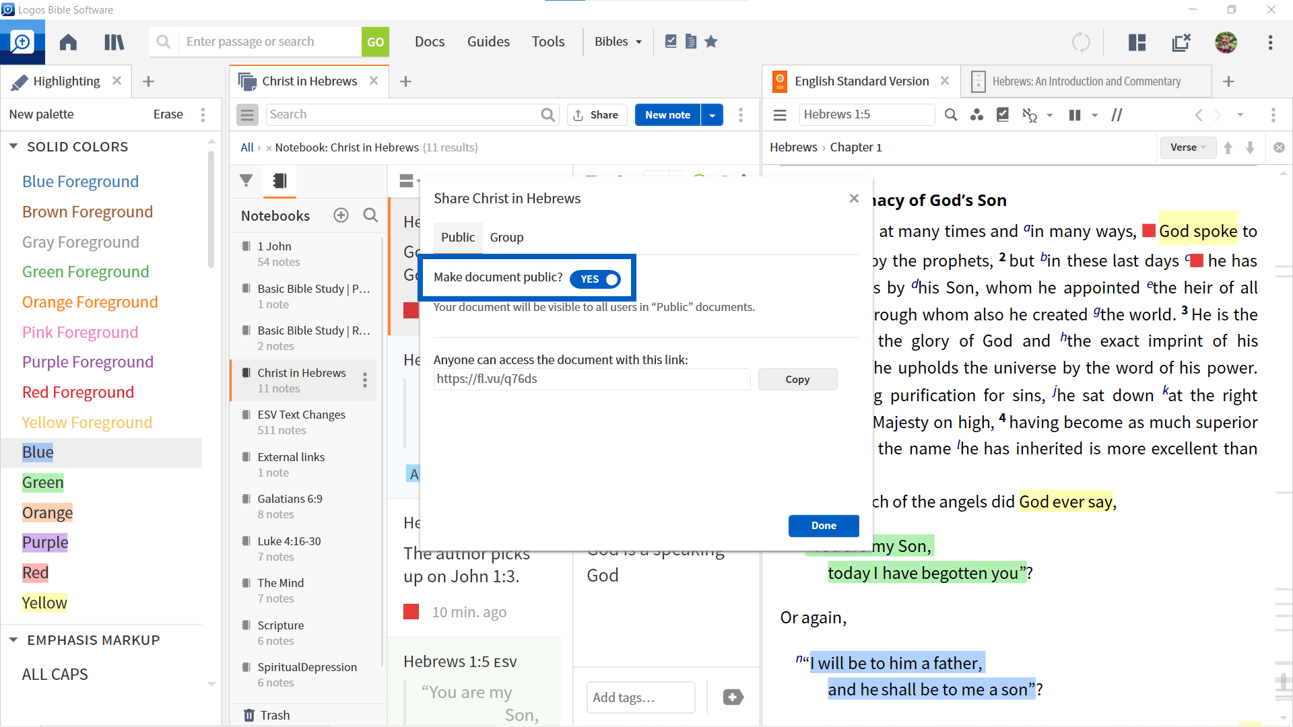This screenshot has width=1293, height=727.
Task: Copy the share link
Action: click(x=797, y=380)
